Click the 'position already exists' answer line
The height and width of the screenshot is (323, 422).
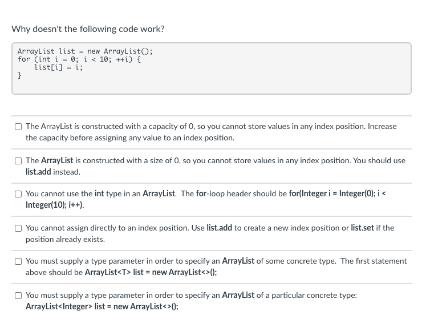[65, 239]
